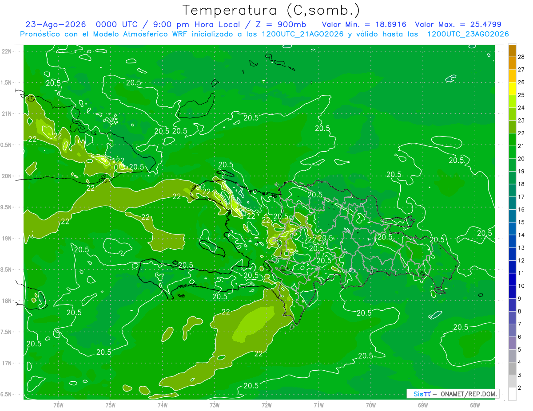Click the "0000 UTC" time text
533x411 pixels.
(116, 24)
